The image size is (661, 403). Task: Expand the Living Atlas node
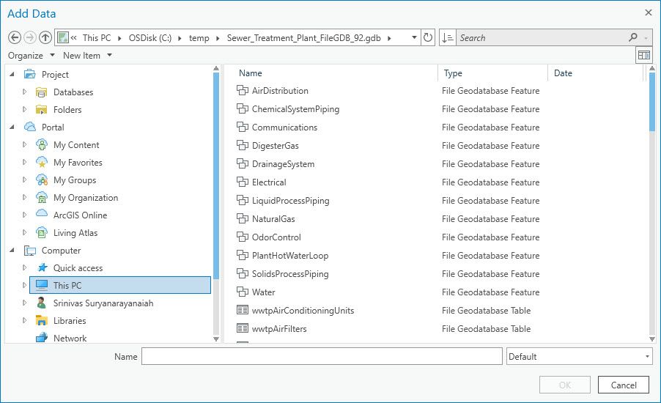(24, 232)
